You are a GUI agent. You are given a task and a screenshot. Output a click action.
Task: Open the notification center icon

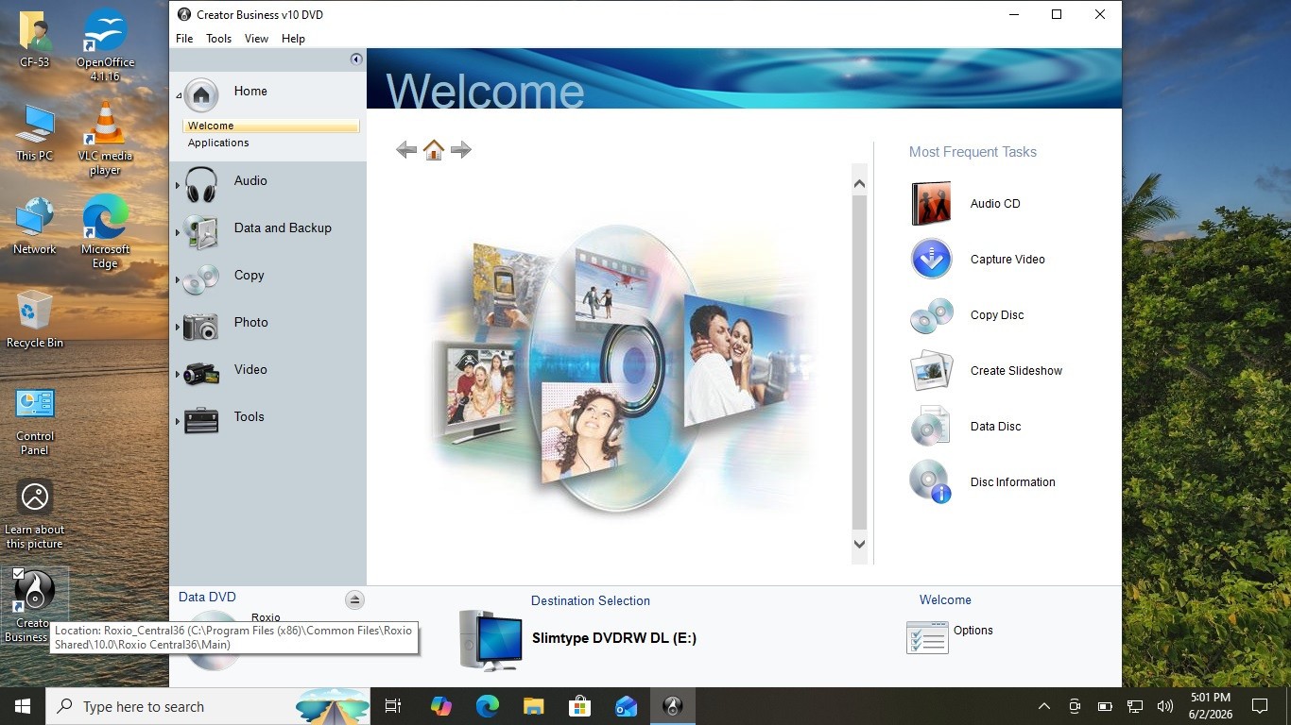1259,706
